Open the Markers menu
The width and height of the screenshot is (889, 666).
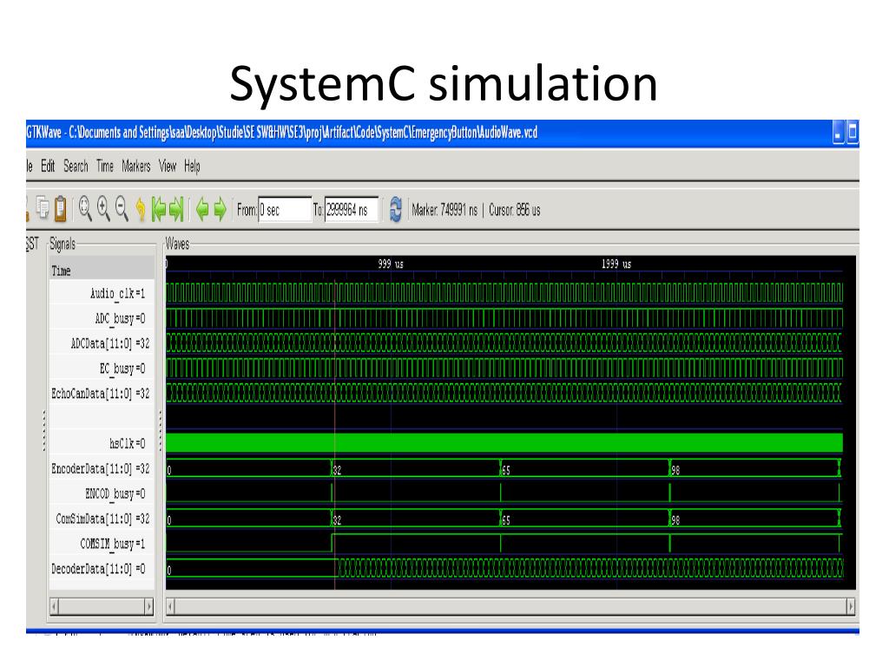135,166
